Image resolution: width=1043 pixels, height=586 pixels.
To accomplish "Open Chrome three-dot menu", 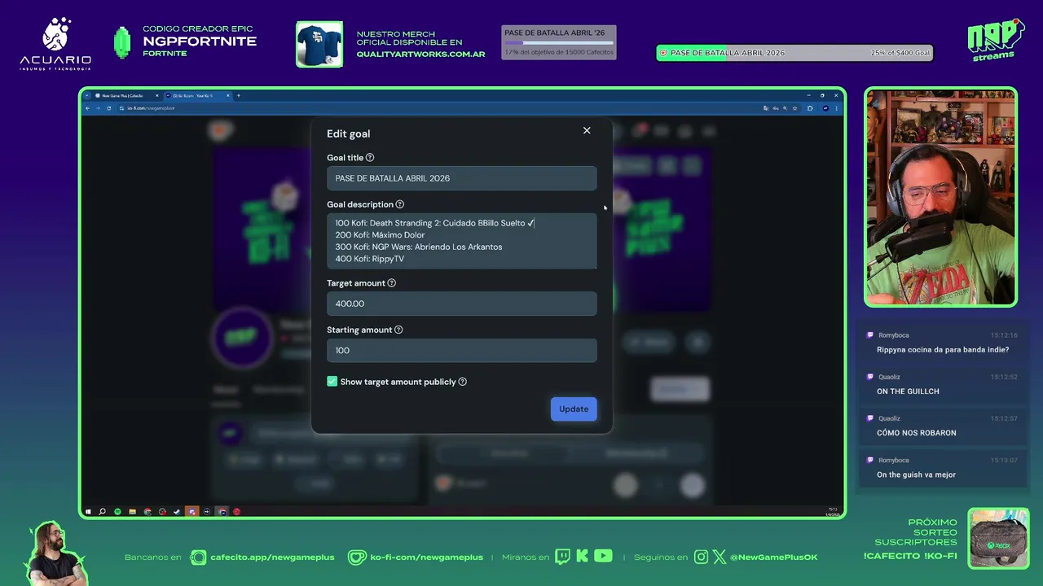I will 837,108.
